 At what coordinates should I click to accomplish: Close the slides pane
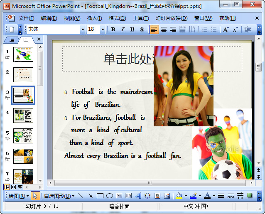(x=39, y=39)
